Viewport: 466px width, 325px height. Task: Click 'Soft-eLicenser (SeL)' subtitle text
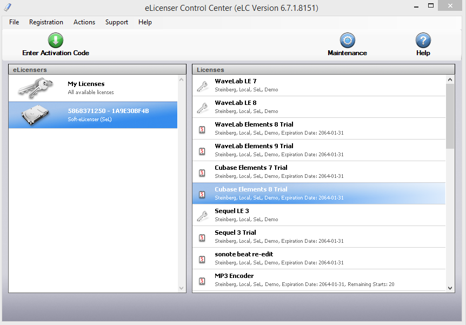(x=89, y=119)
